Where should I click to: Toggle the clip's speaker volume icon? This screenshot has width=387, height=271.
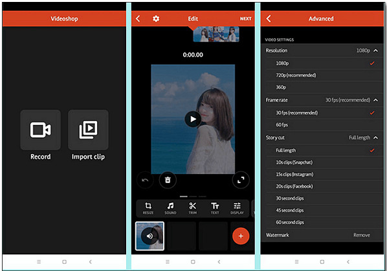149,236
